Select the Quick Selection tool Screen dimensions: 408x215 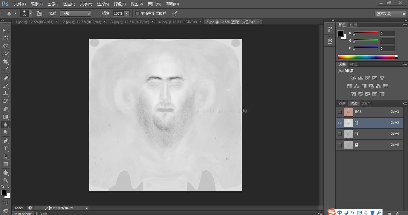click(6, 54)
